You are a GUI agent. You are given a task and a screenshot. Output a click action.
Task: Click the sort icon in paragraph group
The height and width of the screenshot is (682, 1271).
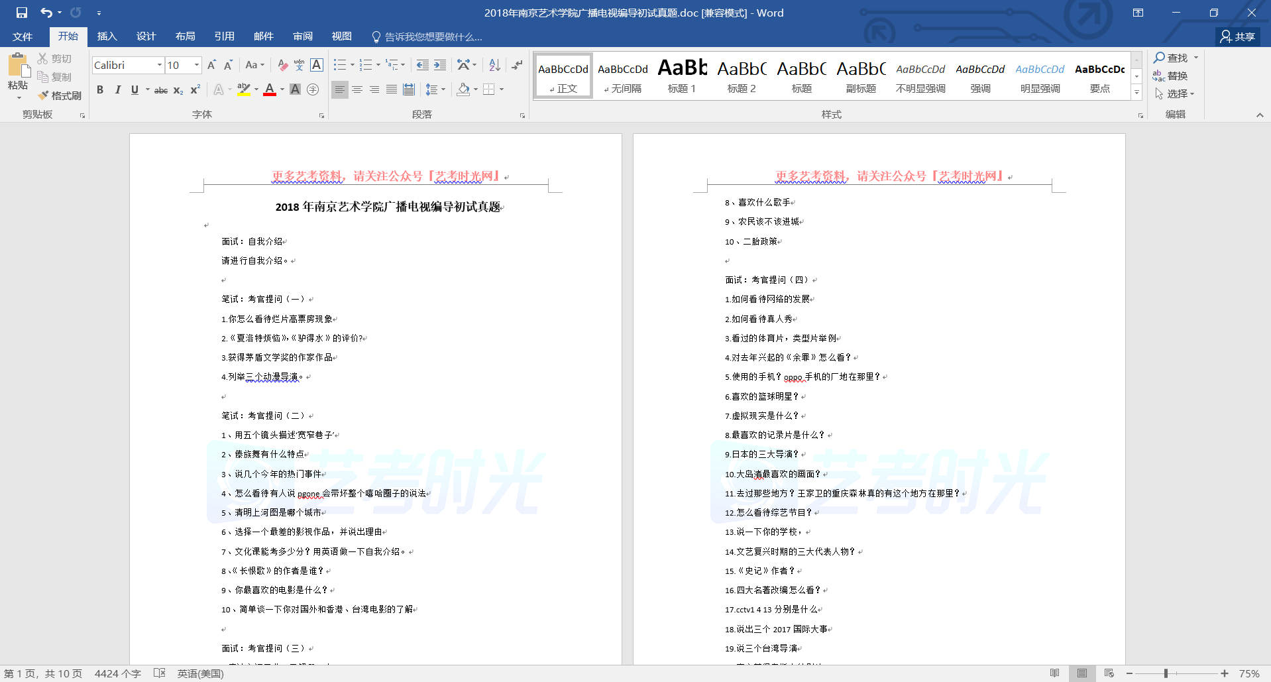point(494,65)
